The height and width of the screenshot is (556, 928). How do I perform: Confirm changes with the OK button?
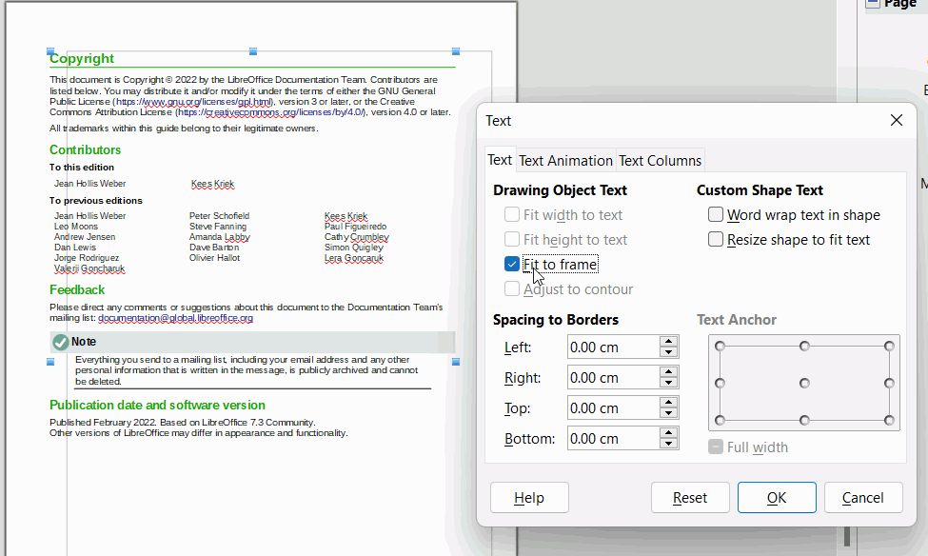776,497
